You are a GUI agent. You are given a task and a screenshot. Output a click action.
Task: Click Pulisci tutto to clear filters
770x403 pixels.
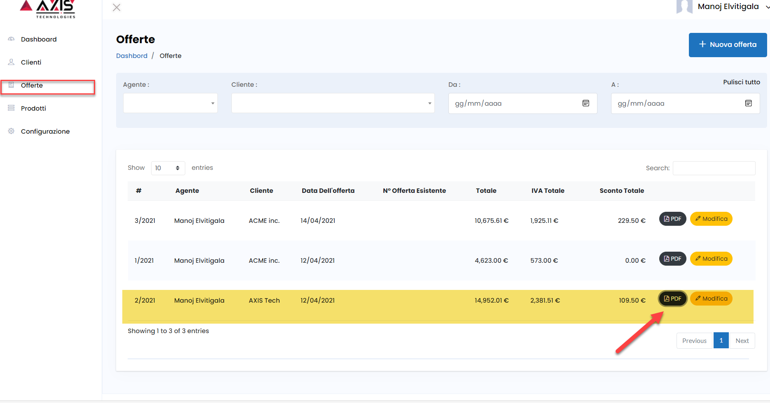click(742, 82)
